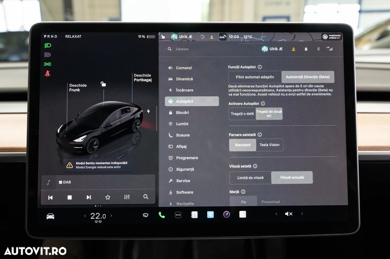Tap the Bluetooth icon in settings header
The width and height of the screenshot is (390, 259).
[x=318, y=49]
